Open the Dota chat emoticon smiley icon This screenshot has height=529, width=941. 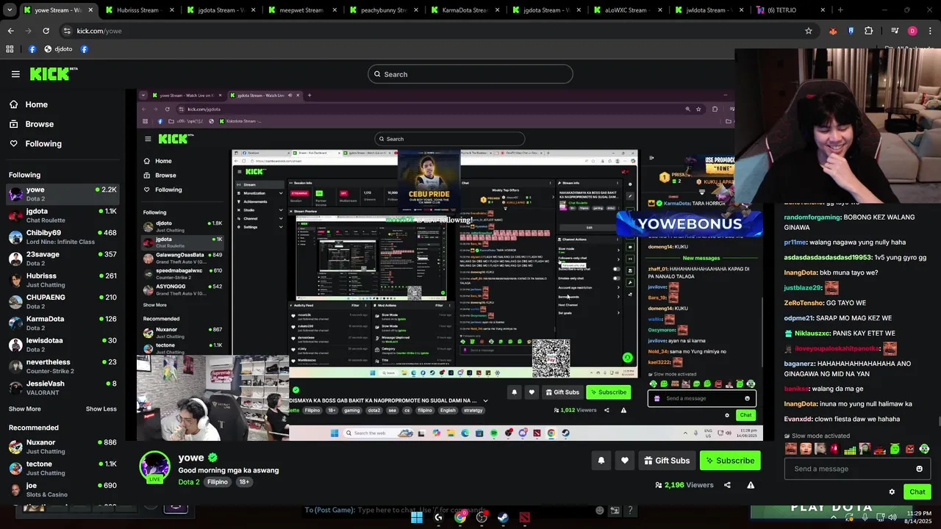click(x=600, y=510)
